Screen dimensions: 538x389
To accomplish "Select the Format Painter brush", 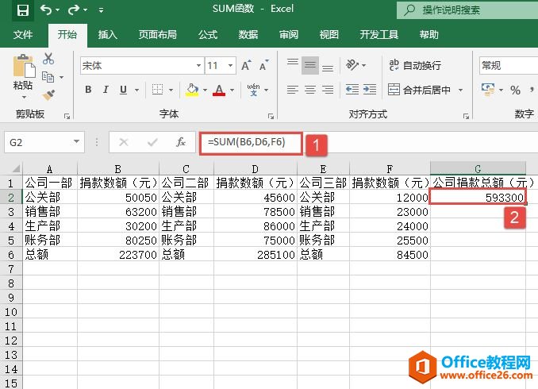I will [48, 94].
